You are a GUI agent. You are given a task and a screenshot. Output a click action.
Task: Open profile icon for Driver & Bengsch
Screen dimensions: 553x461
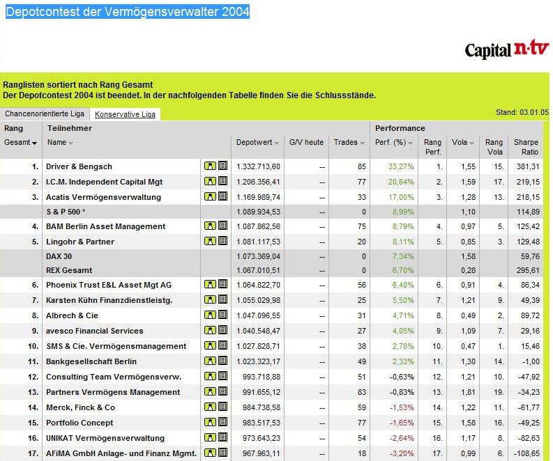pyautogui.click(x=210, y=166)
